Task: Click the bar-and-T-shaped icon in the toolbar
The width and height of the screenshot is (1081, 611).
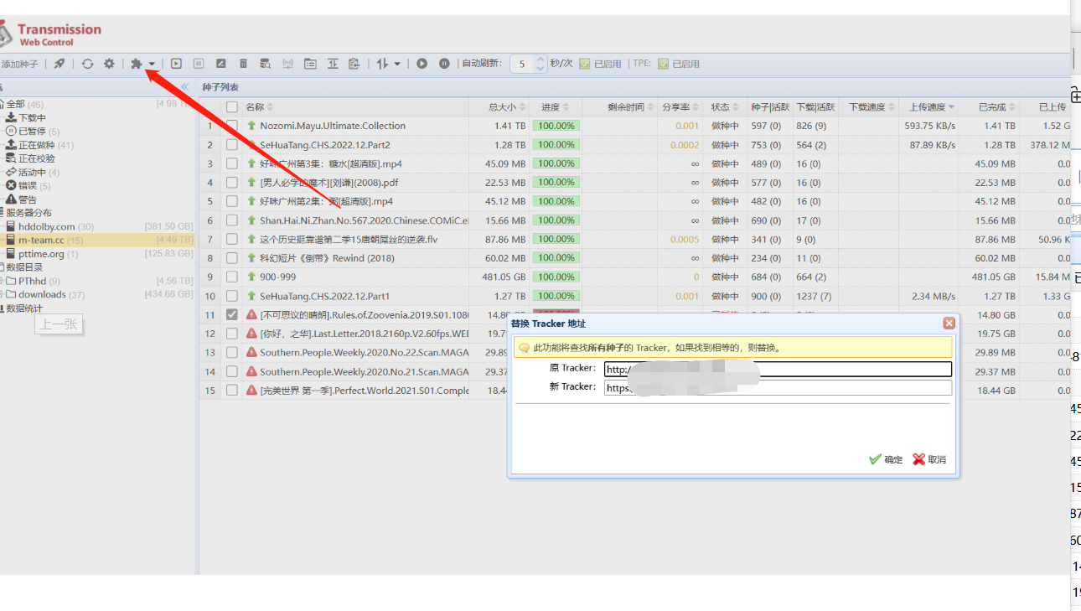Action: coord(333,64)
